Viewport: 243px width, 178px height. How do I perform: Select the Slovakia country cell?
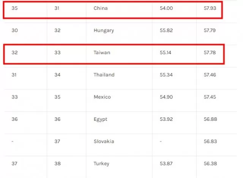tap(104, 141)
